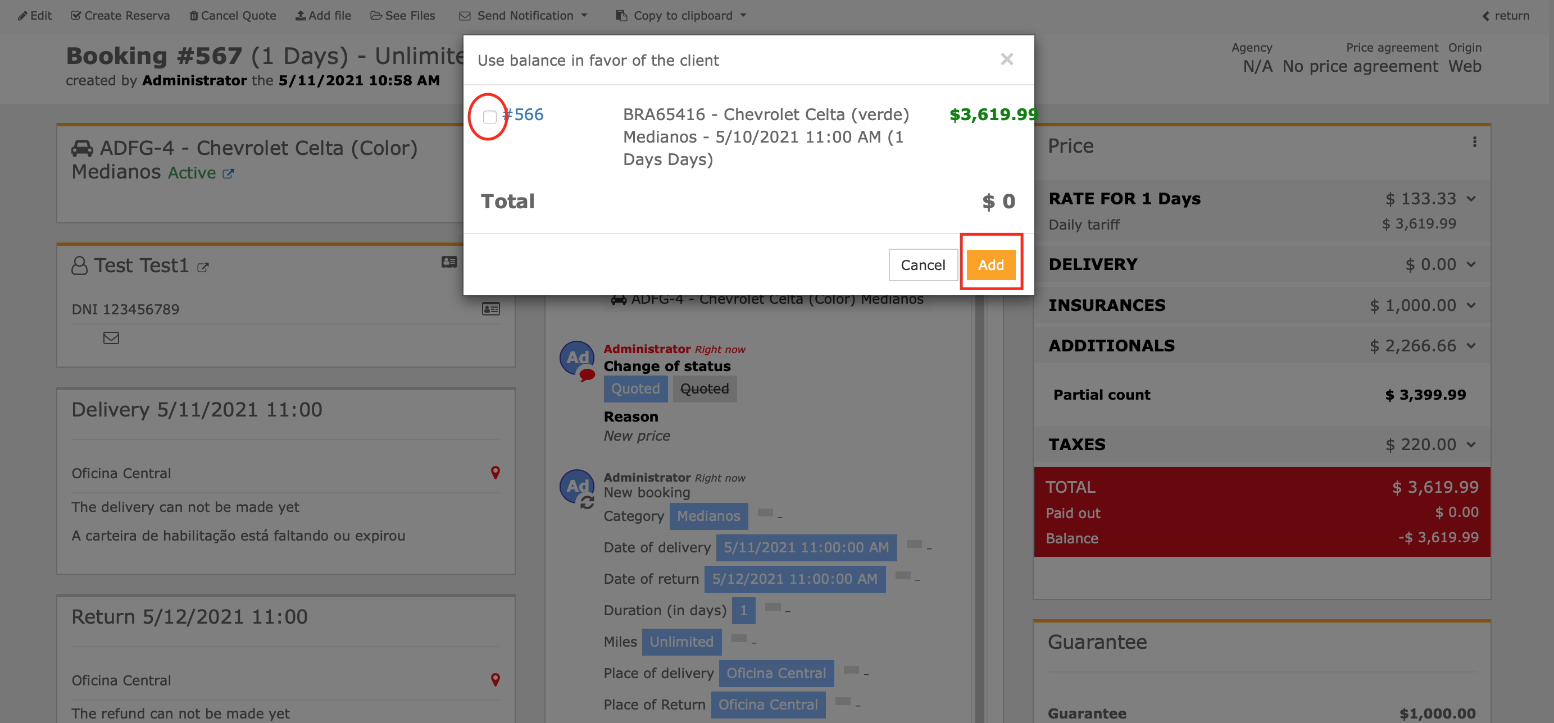Click Edit in the top toolbar

34,15
